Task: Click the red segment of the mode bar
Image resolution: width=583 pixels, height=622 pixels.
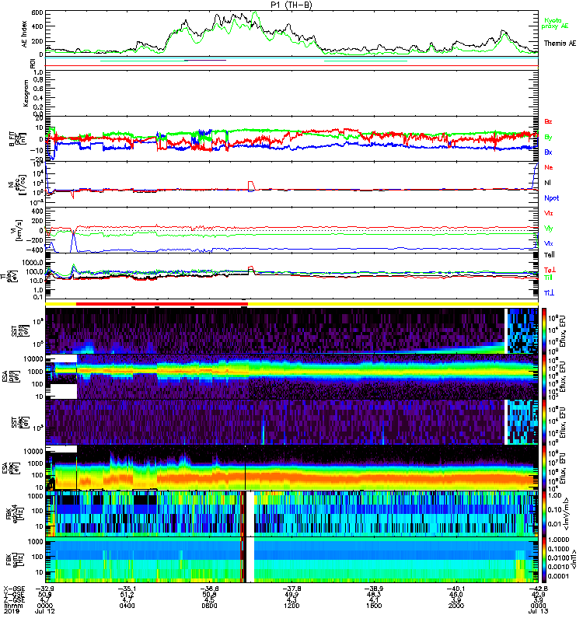Action: [x=162, y=304]
